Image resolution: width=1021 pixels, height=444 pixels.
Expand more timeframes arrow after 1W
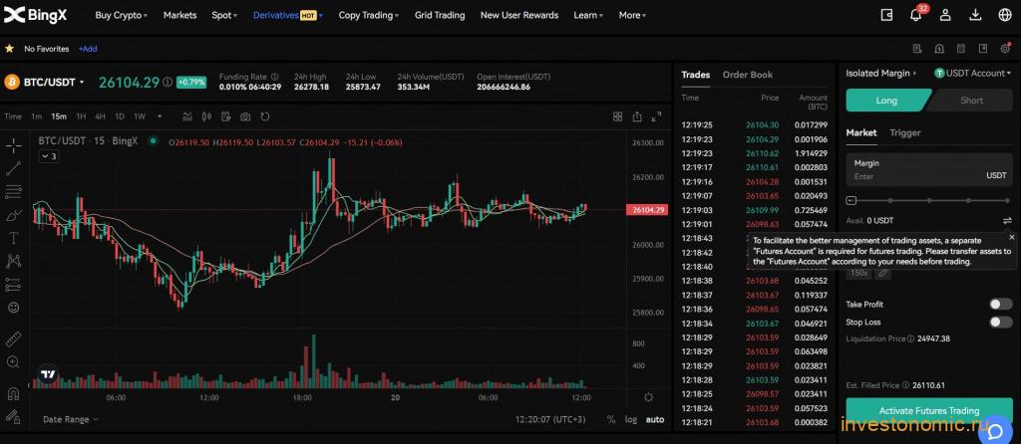pos(160,117)
